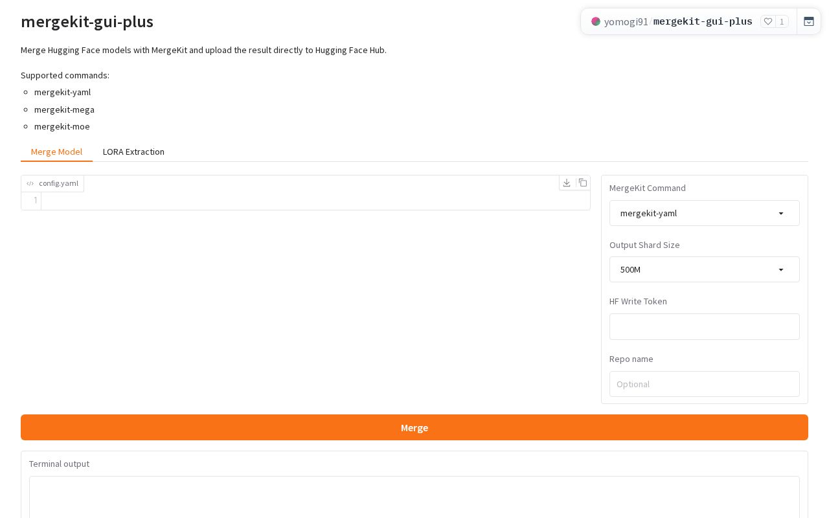829x518 pixels.
Task: Click the Supported commands text
Action: click(65, 75)
